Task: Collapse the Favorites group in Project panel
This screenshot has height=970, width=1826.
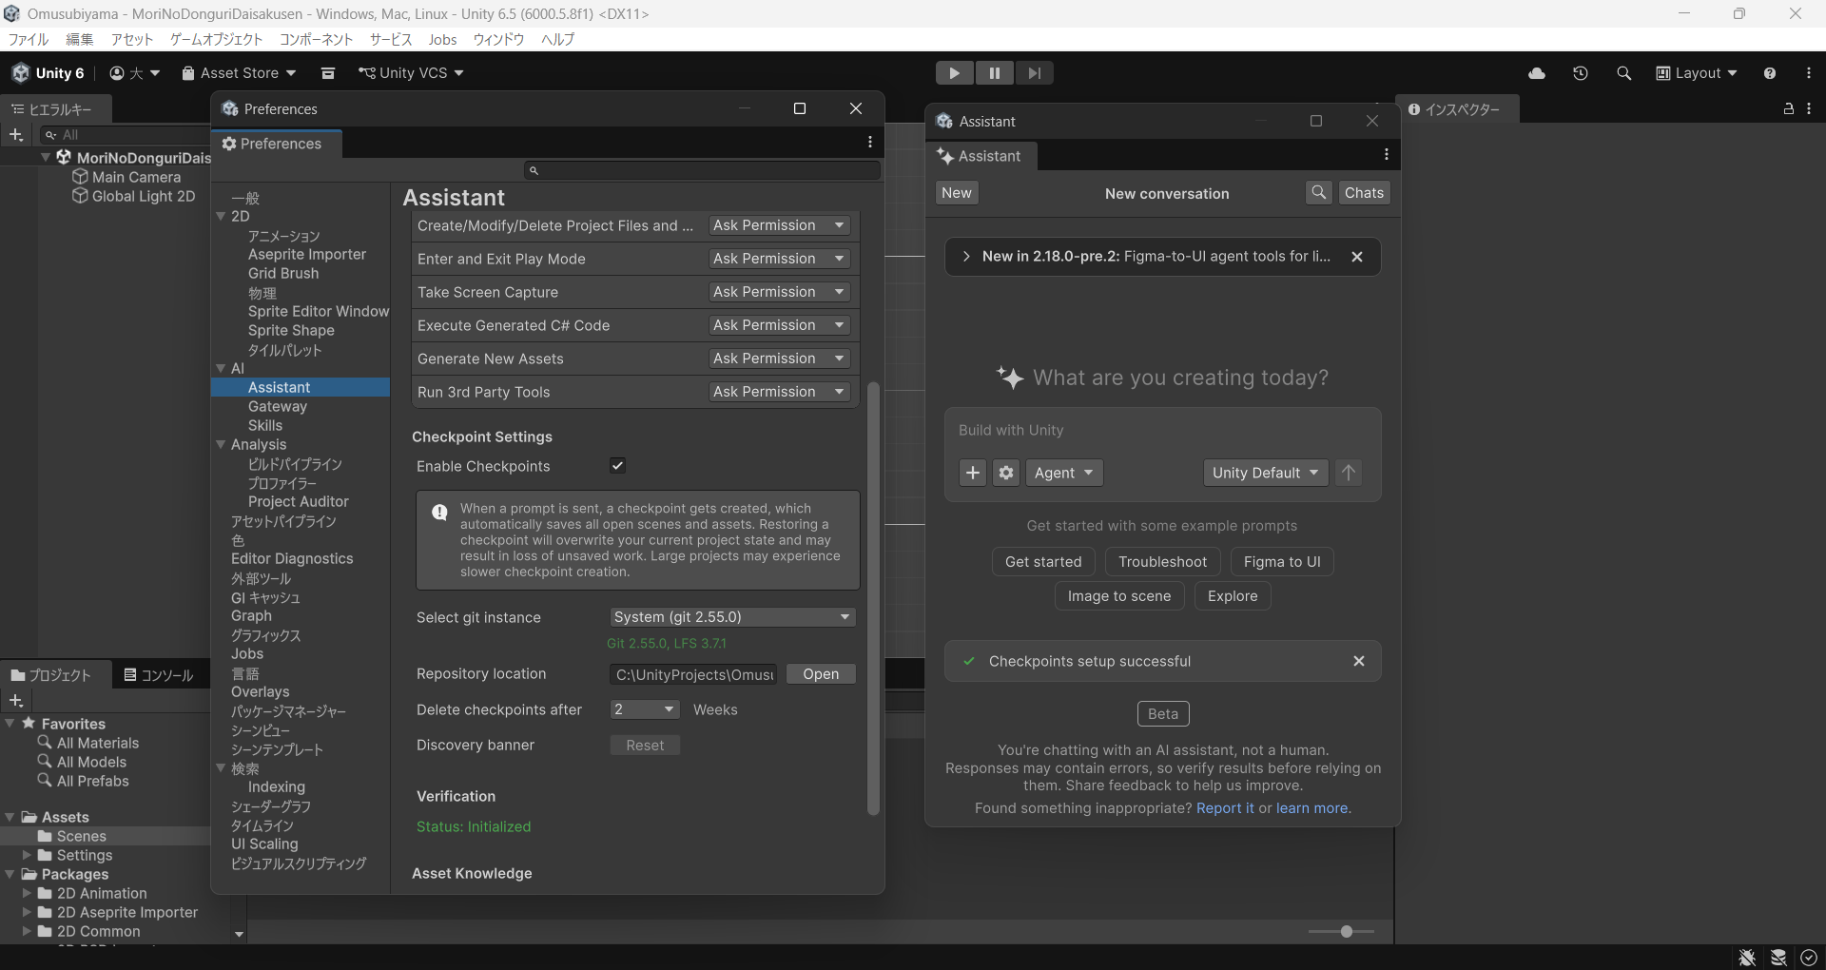Action: (x=10, y=724)
